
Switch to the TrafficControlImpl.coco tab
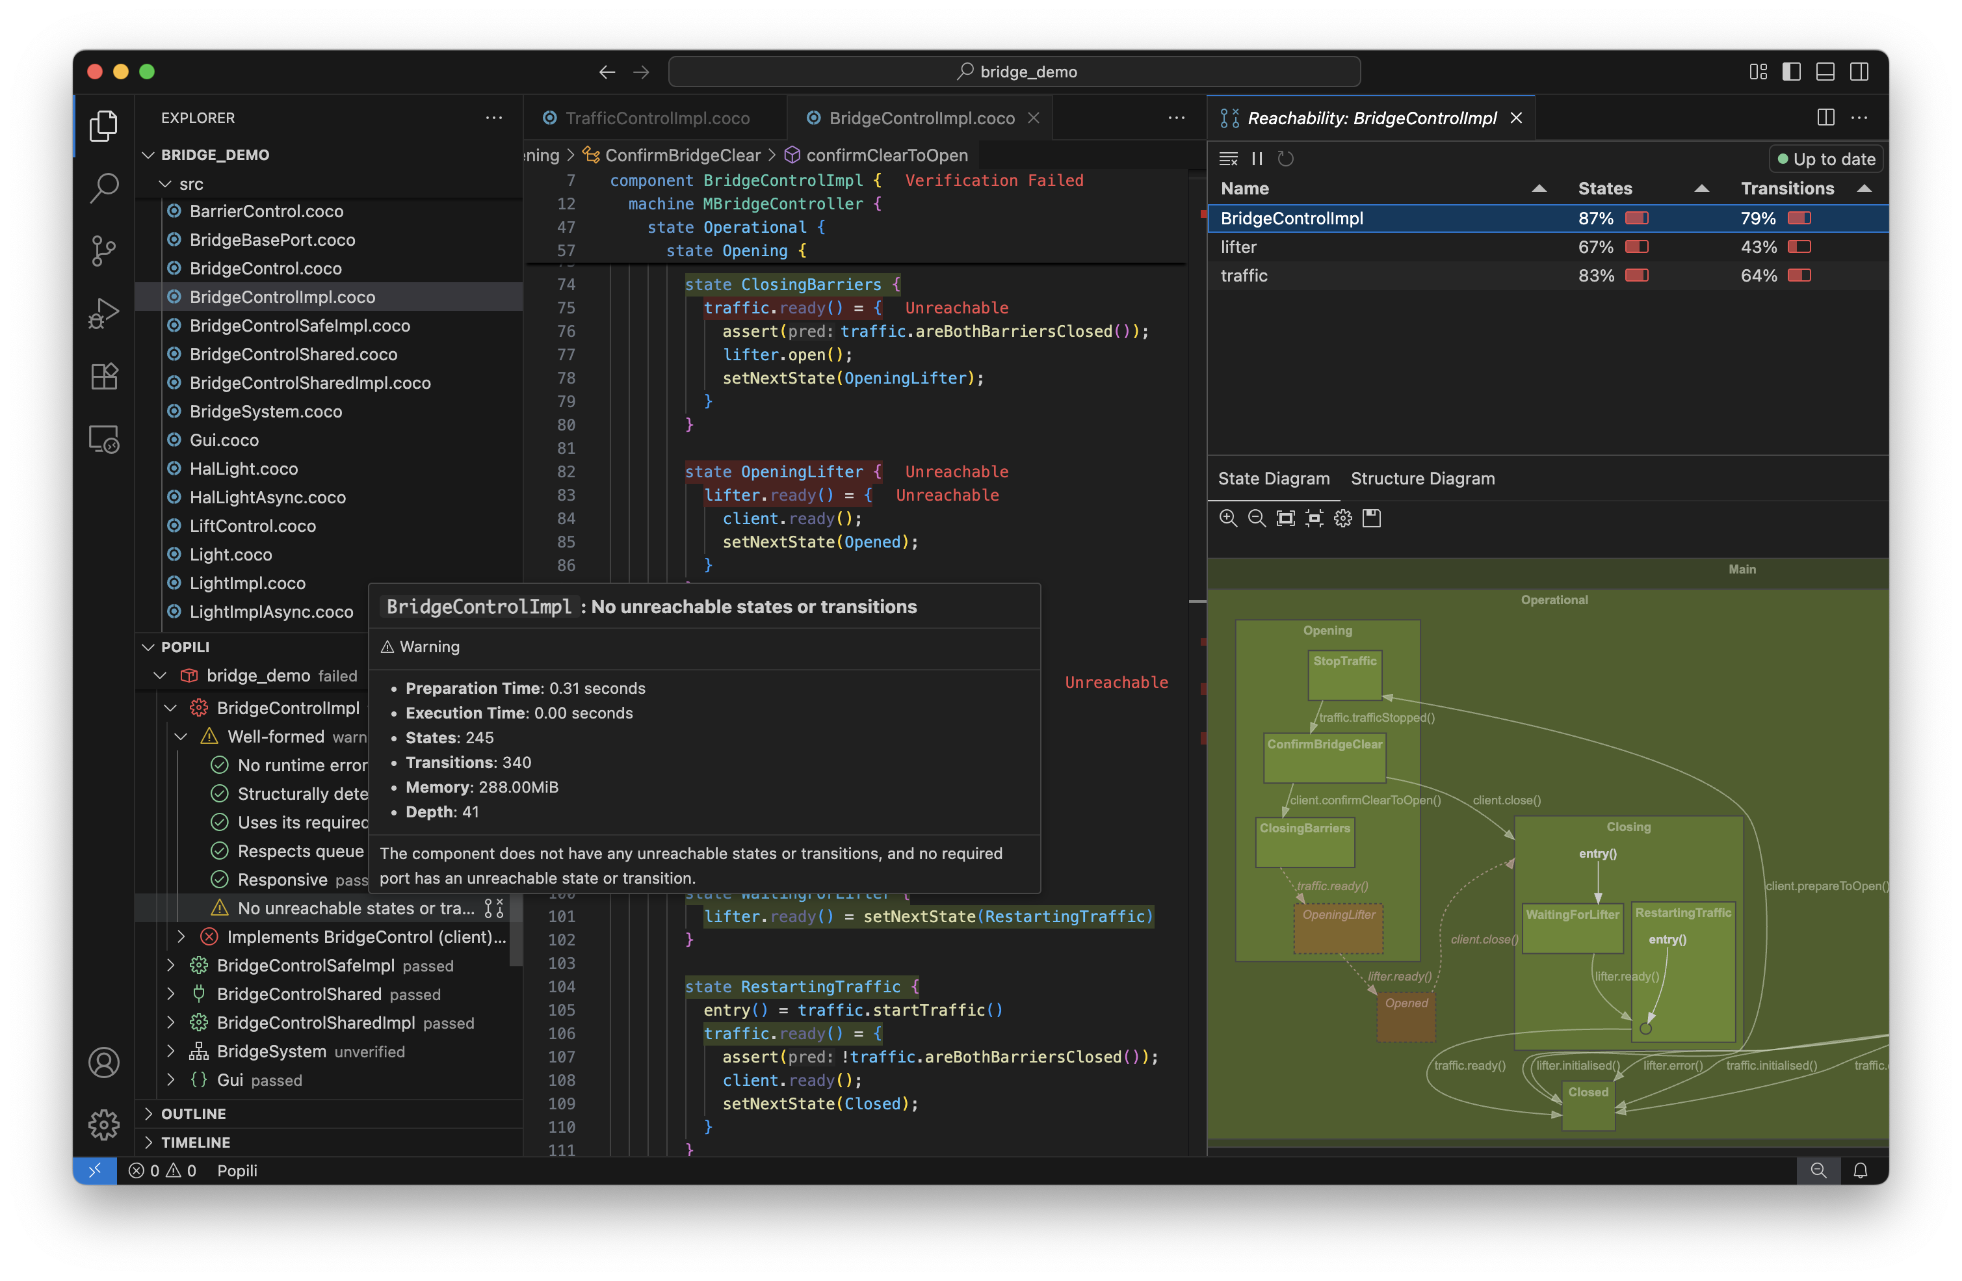657,118
